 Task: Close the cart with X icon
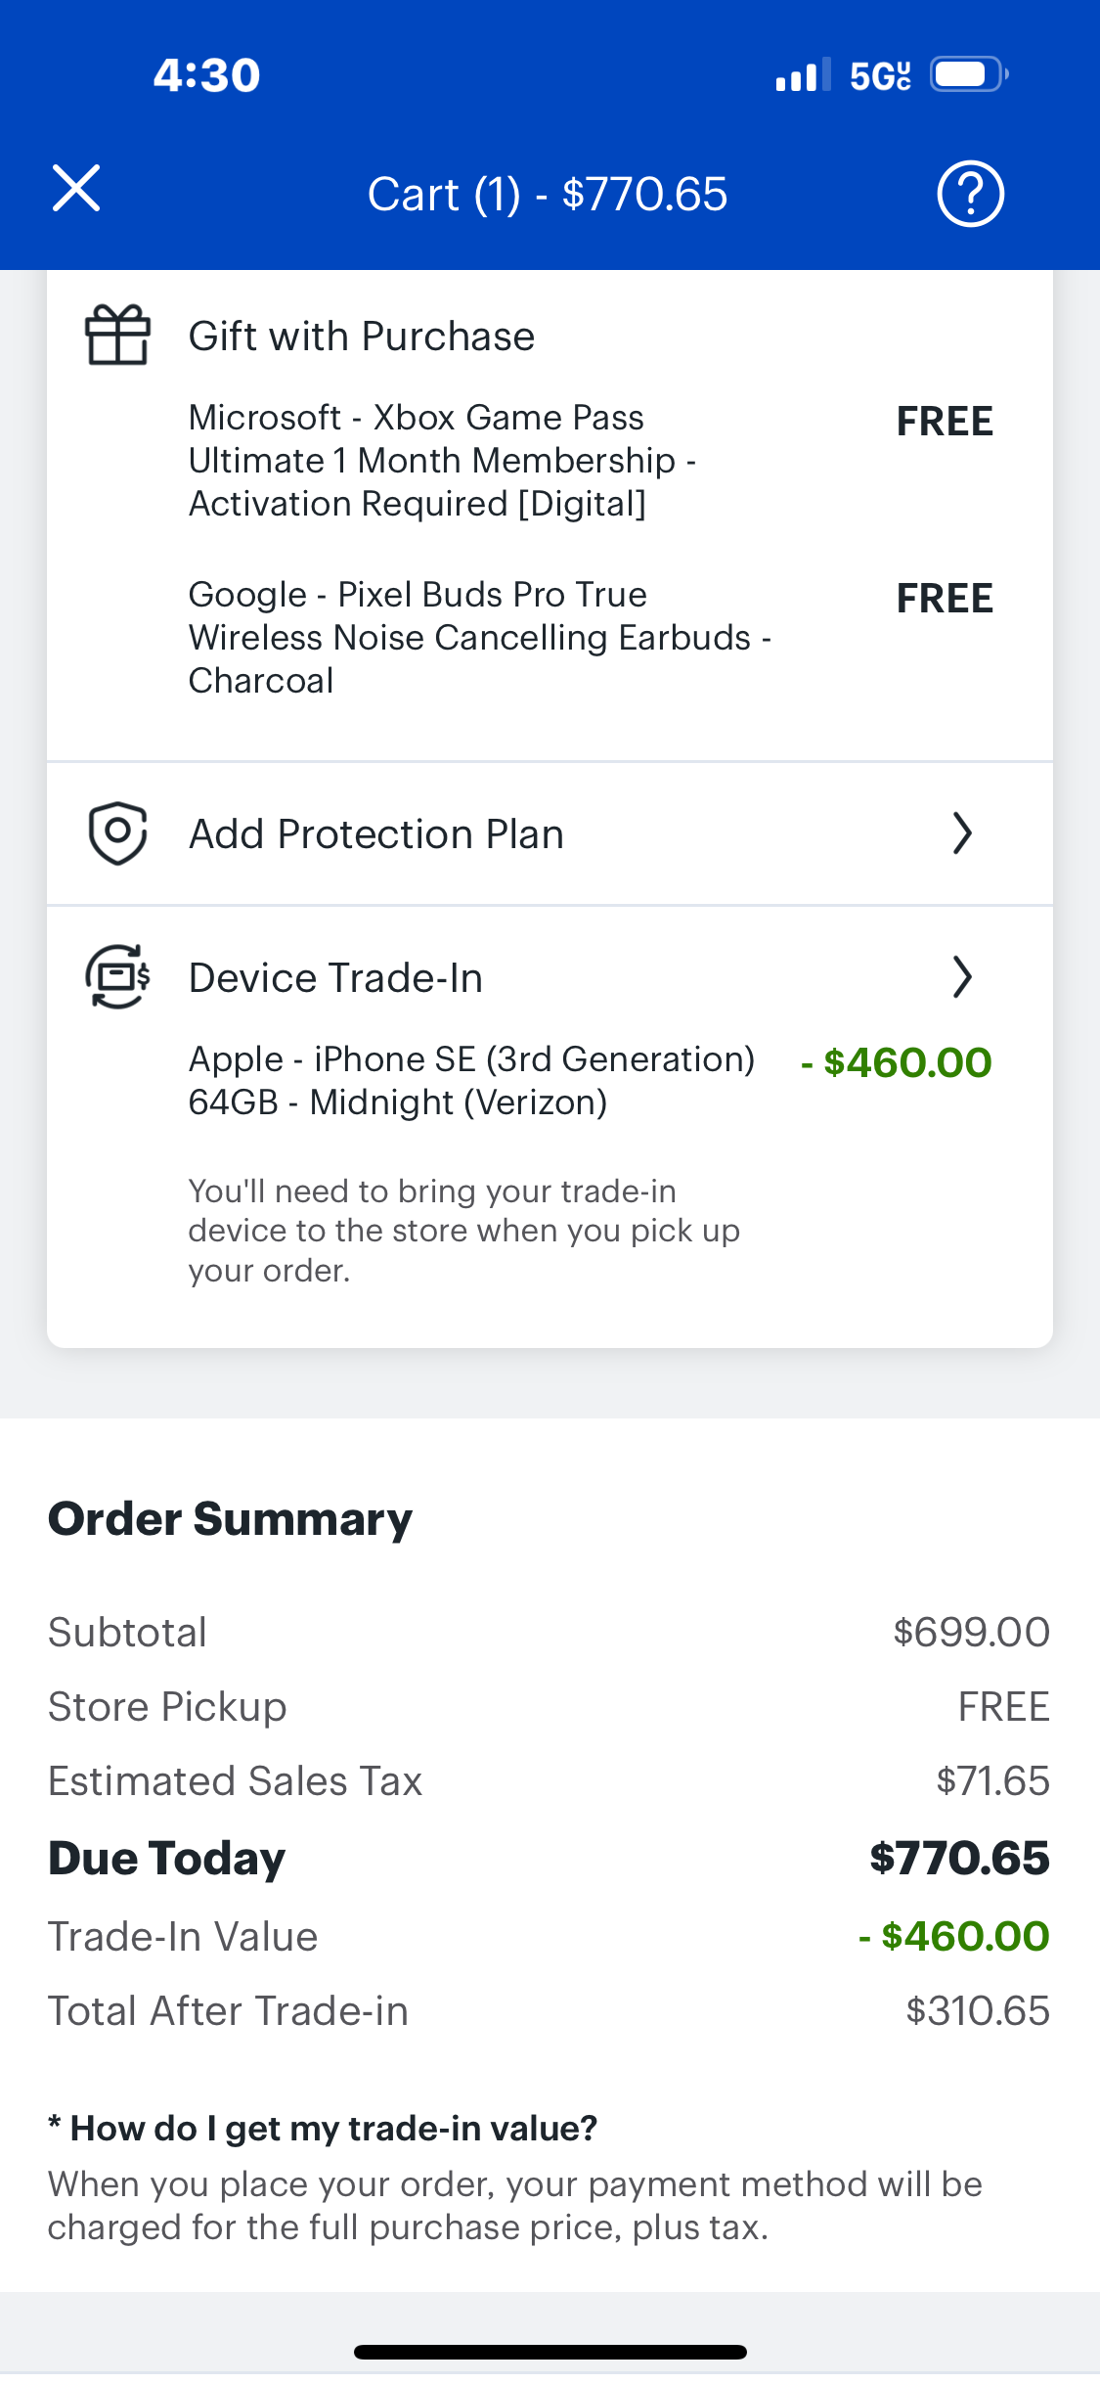(x=76, y=189)
